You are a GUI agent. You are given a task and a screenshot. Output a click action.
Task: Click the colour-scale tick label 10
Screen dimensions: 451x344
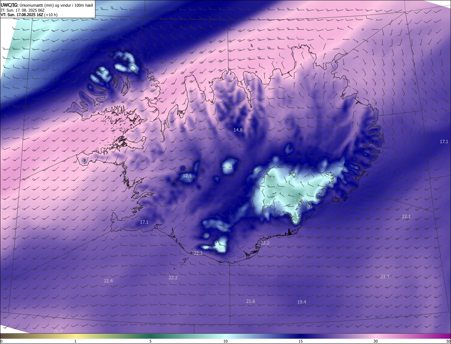pyautogui.click(x=225, y=341)
